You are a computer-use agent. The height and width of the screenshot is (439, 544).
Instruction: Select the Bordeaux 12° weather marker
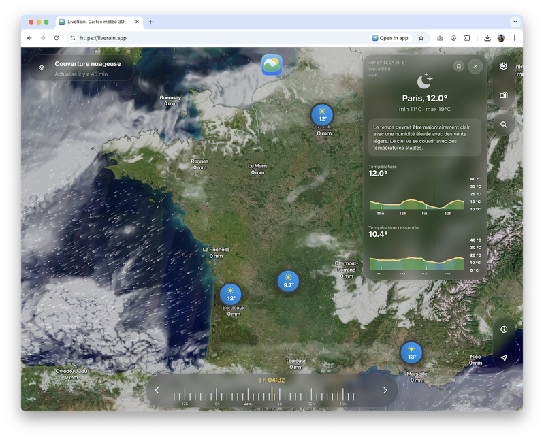[x=231, y=295]
